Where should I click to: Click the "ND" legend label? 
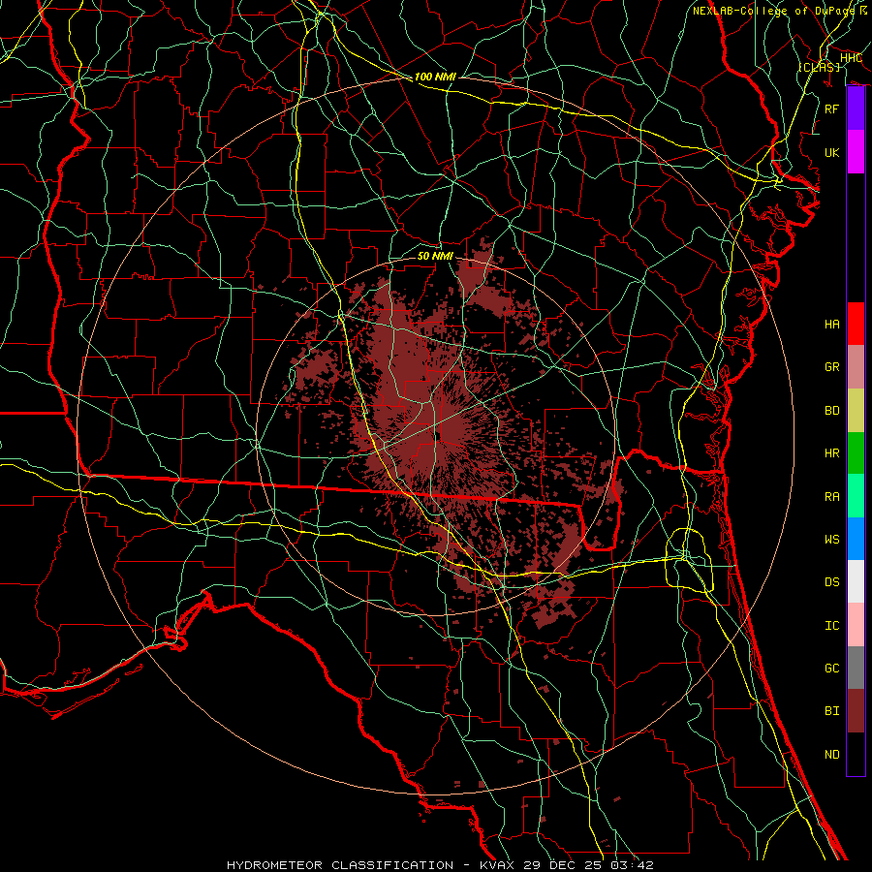(x=832, y=755)
